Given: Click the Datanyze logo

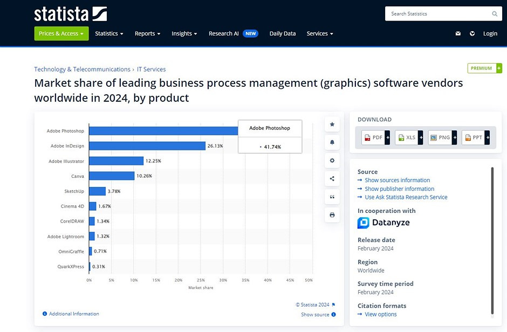Looking at the screenshot, I should pos(383,223).
